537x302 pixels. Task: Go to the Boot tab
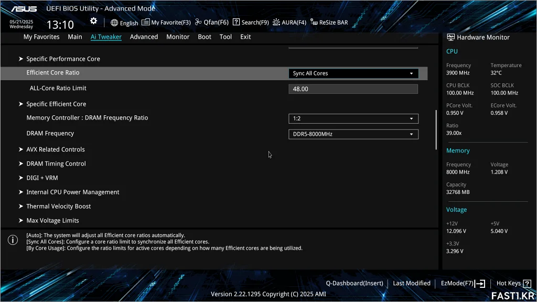coord(205,37)
